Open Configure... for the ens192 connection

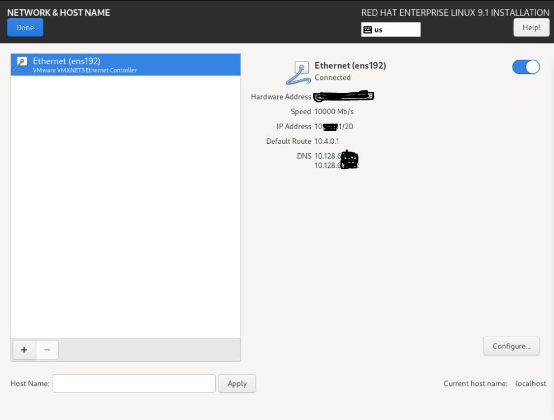click(511, 346)
